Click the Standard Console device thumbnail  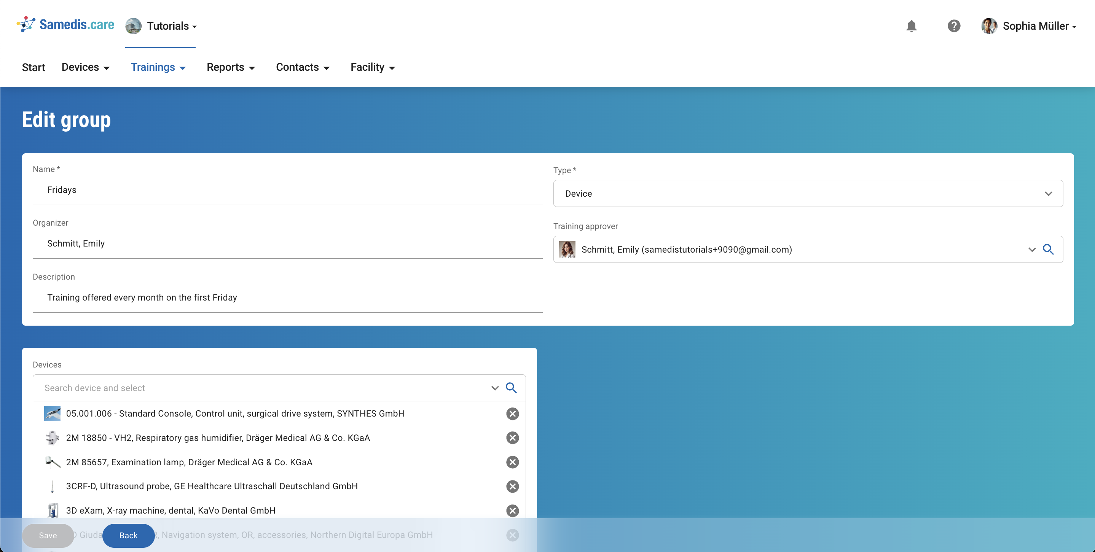pos(53,413)
